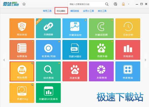The width and height of the screenshot is (149, 107).
Task: Select the 密度查询 density tile
Action: click(x=128, y=71)
